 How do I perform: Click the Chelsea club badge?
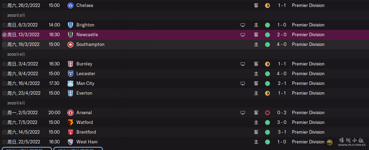pyautogui.click(x=70, y=6)
